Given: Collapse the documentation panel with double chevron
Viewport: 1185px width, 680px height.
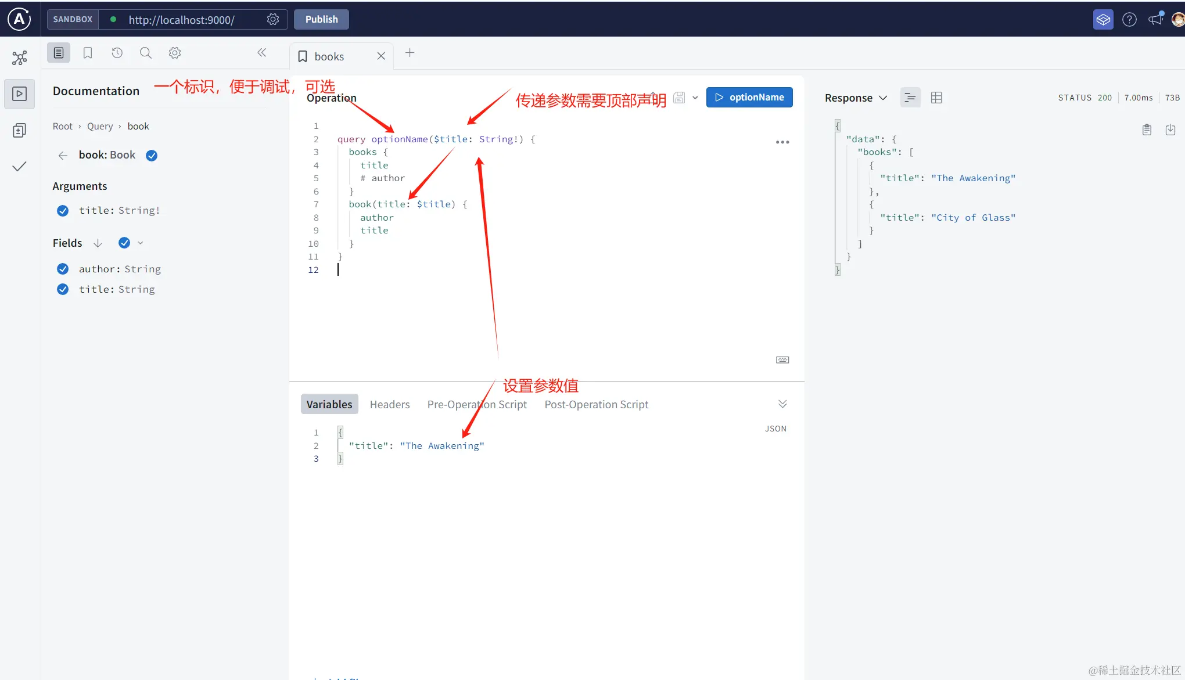Looking at the screenshot, I should [262, 53].
